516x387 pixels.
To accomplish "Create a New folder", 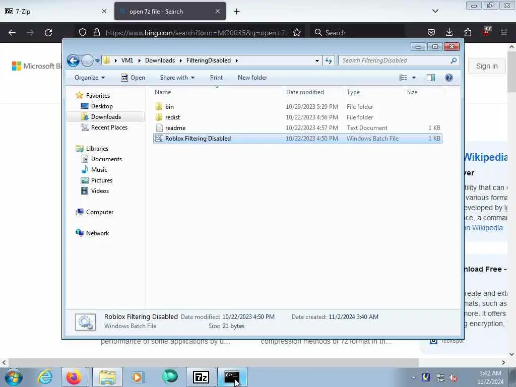I will [252, 78].
